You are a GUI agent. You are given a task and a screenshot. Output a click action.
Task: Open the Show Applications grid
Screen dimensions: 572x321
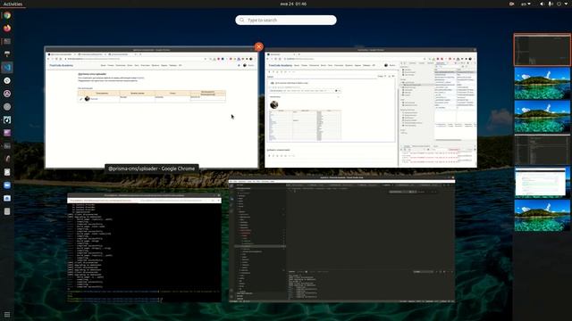(7, 314)
